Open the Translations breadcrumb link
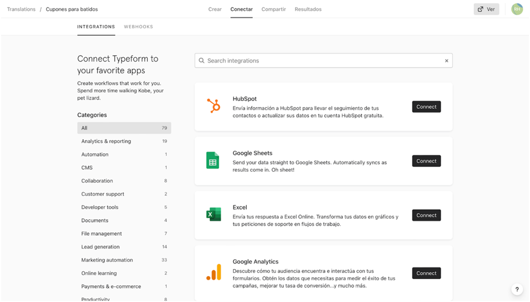This screenshot has width=530, height=302. (21, 9)
